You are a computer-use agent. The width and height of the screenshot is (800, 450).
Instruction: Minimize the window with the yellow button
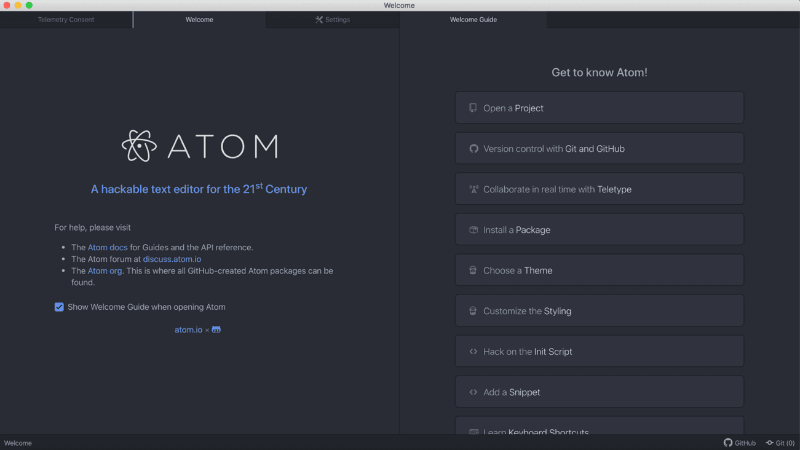18,6
